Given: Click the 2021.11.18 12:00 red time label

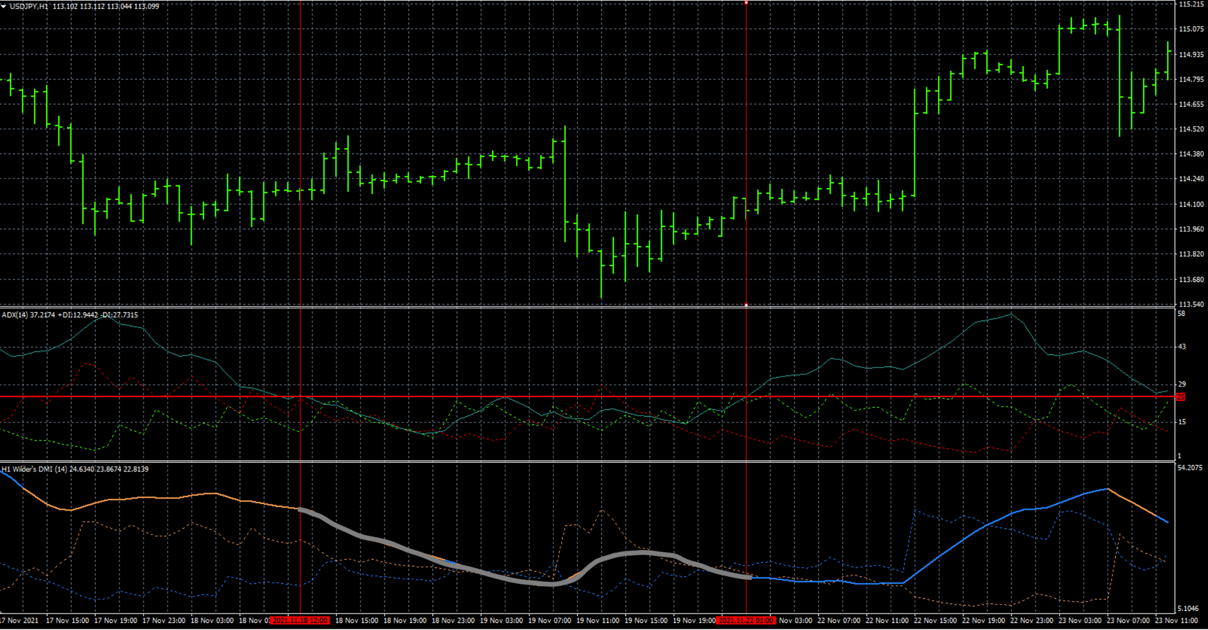Looking at the screenshot, I should [300, 620].
